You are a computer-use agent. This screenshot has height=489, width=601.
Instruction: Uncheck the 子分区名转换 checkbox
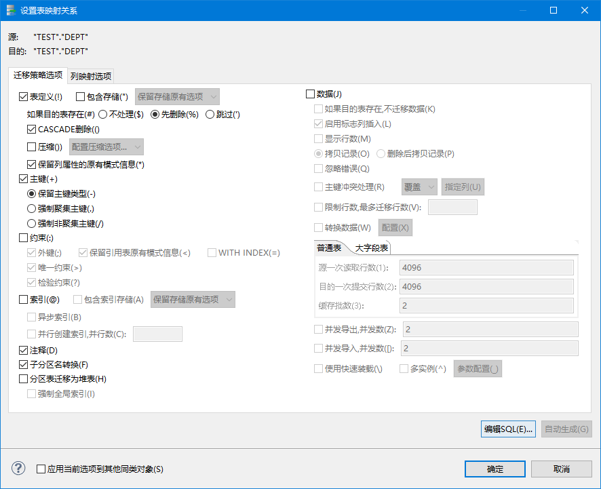click(24, 364)
